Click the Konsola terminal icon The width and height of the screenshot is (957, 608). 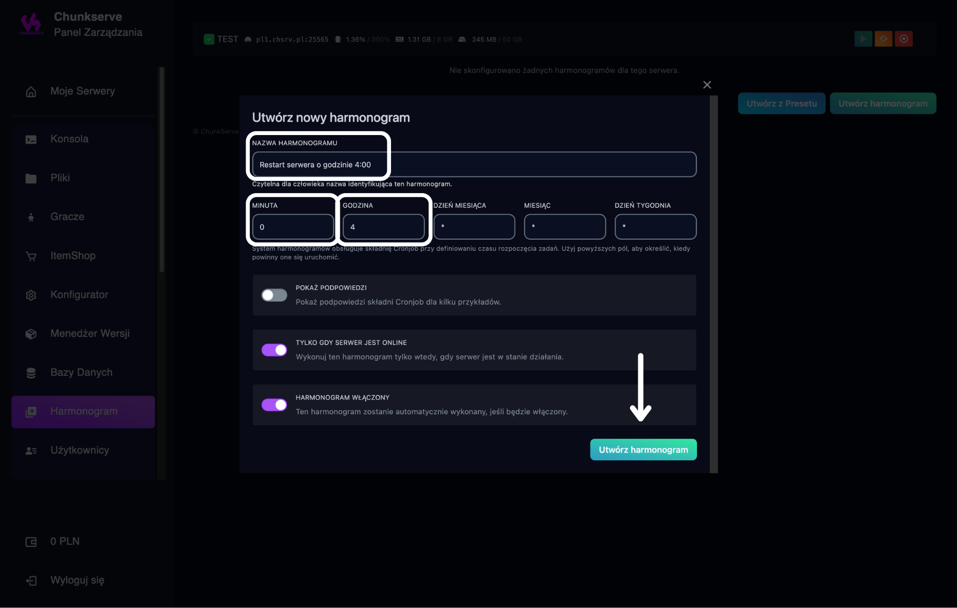click(31, 139)
